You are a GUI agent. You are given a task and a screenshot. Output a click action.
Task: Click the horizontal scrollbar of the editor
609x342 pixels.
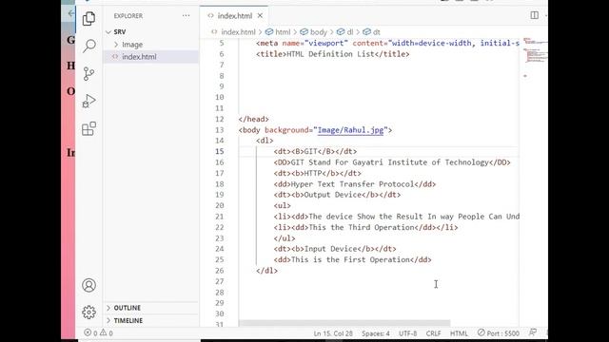click(x=344, y=323)
